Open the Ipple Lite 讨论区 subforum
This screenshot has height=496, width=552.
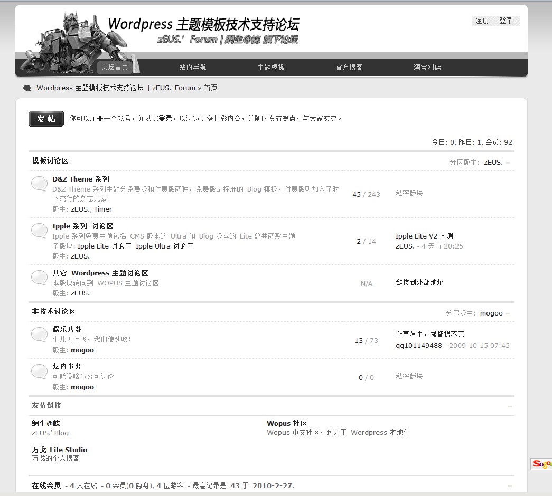point(104,246)
